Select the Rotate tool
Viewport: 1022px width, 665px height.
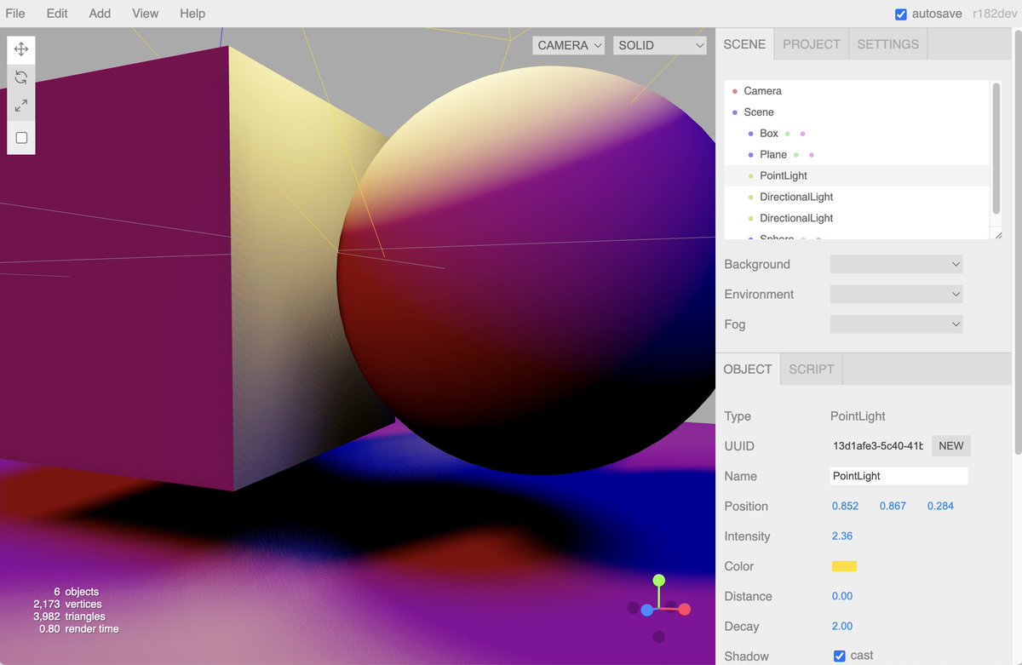[x=20, y=77]
